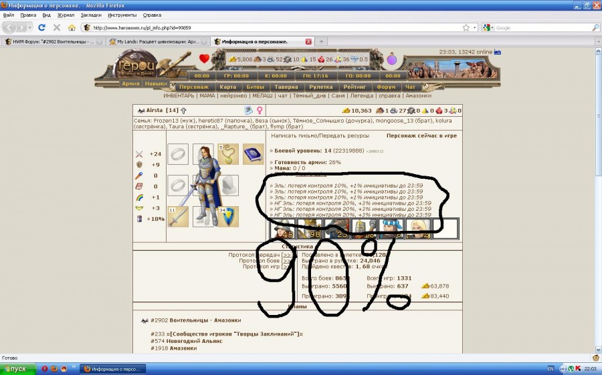Click the Форум game menu button
This screenshot has height=375, width=602.
coord(386,87)
